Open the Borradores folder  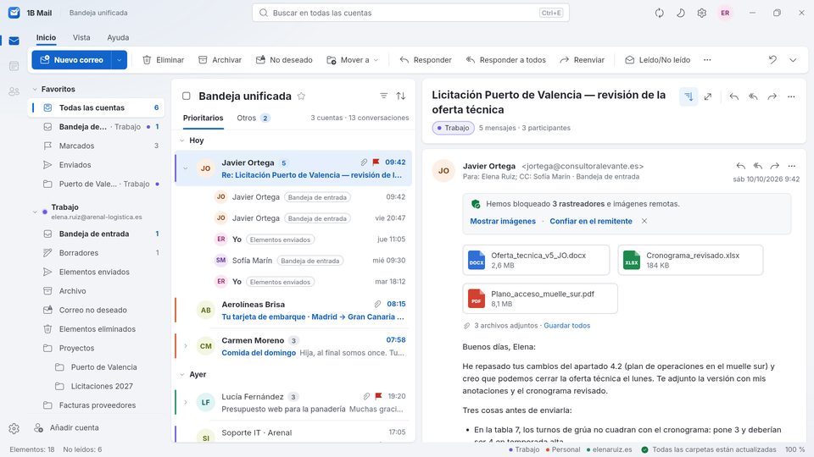click(96, 253)
